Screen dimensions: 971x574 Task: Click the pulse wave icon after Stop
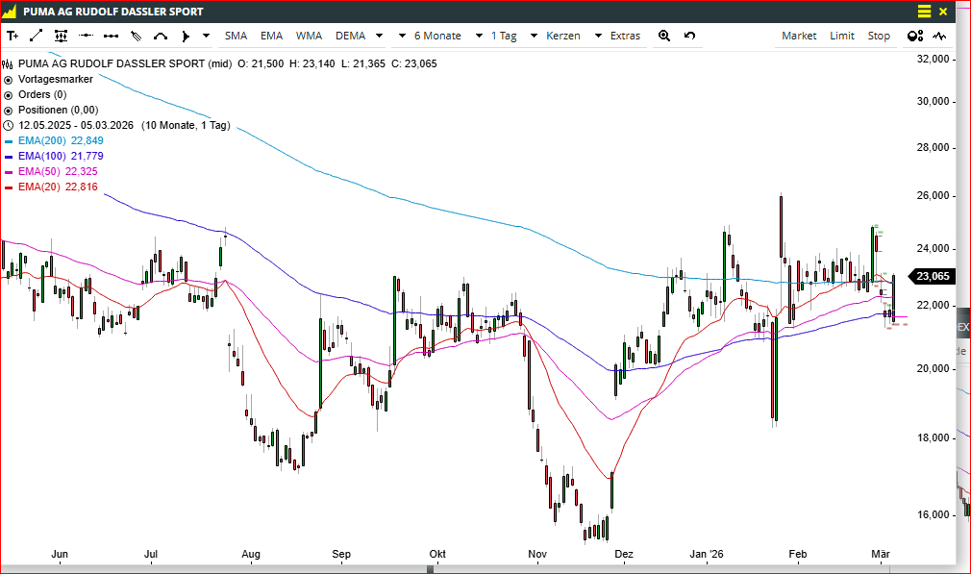(x=939, y=36)
